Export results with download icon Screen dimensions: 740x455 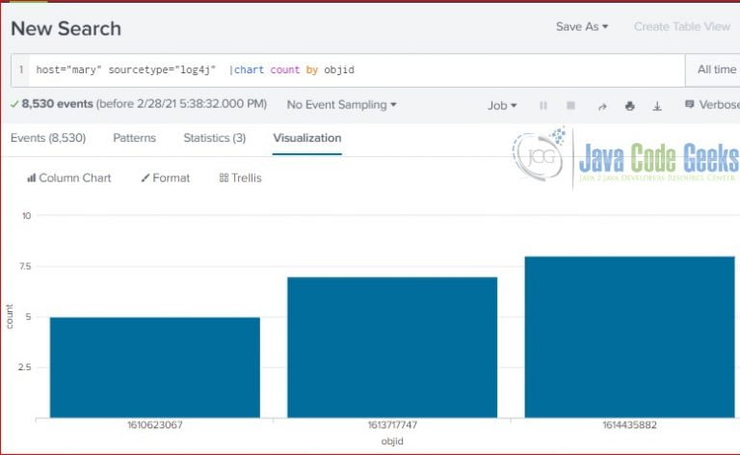[657, 106]
